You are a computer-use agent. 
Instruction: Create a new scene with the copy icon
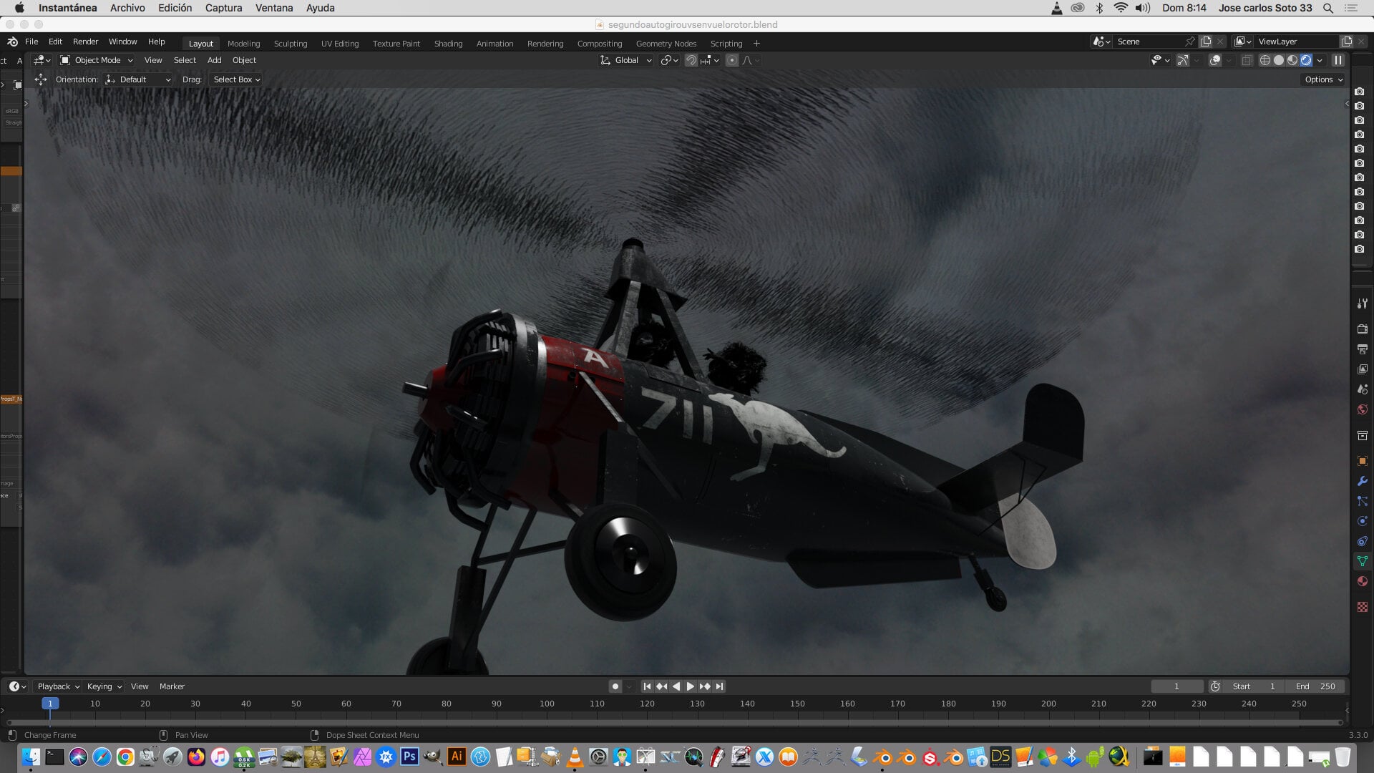point(1206,42)
